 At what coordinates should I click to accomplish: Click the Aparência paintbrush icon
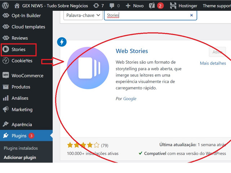click(x=6, y=124)
